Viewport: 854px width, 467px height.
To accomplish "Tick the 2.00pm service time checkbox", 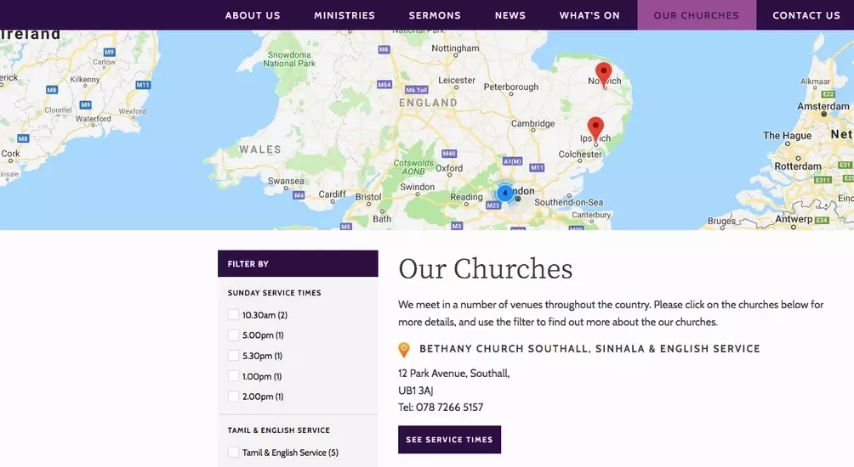I will 234,397.
